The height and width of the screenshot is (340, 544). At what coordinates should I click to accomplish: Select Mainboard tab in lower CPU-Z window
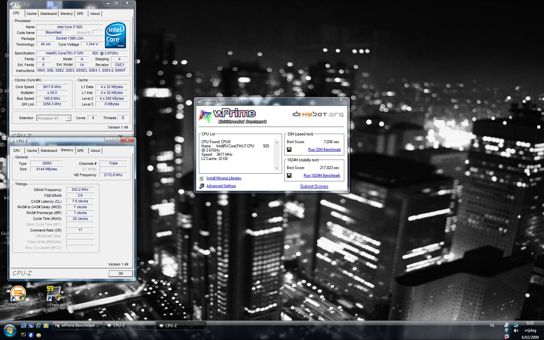(49, 151)
